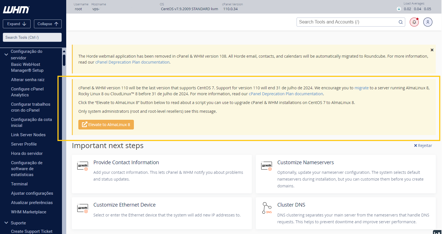Open the Provide Contact Information card title
Image resolution: width=442 pixels, height=234 pixels.
126,162
